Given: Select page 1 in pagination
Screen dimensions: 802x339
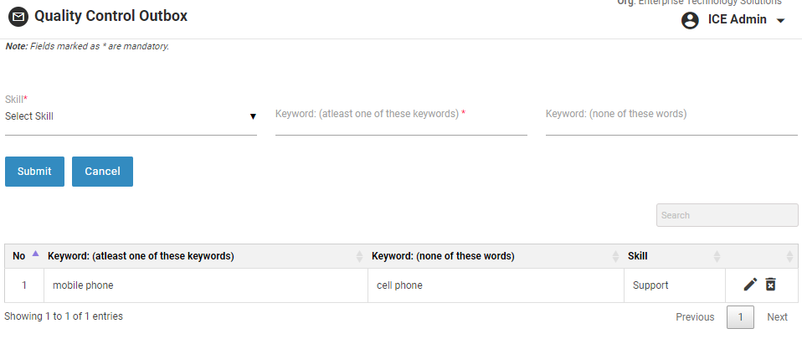Looking at the screenshot, I should pyautogui.click(x=740, y=317).
